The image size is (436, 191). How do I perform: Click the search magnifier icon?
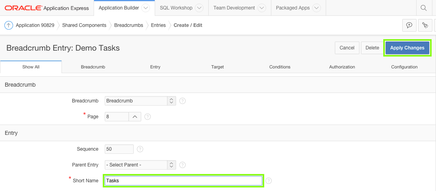coord(423,8)
